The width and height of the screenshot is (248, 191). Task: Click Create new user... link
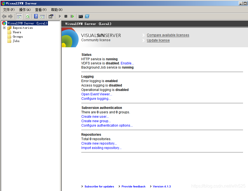[95, 117]
